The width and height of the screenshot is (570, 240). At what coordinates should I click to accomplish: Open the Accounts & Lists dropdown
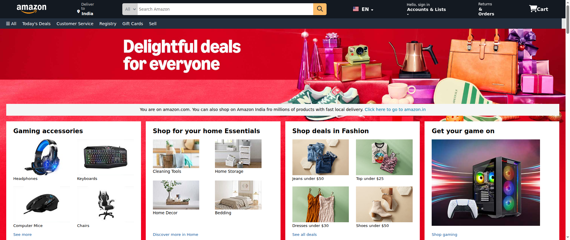(426, 9)
